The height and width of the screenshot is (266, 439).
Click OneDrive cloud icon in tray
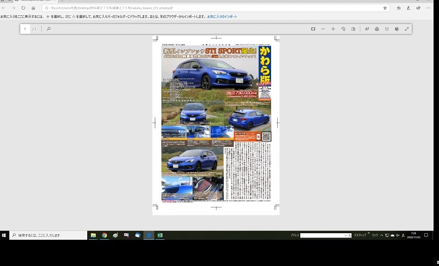click(x=392, y=235)
